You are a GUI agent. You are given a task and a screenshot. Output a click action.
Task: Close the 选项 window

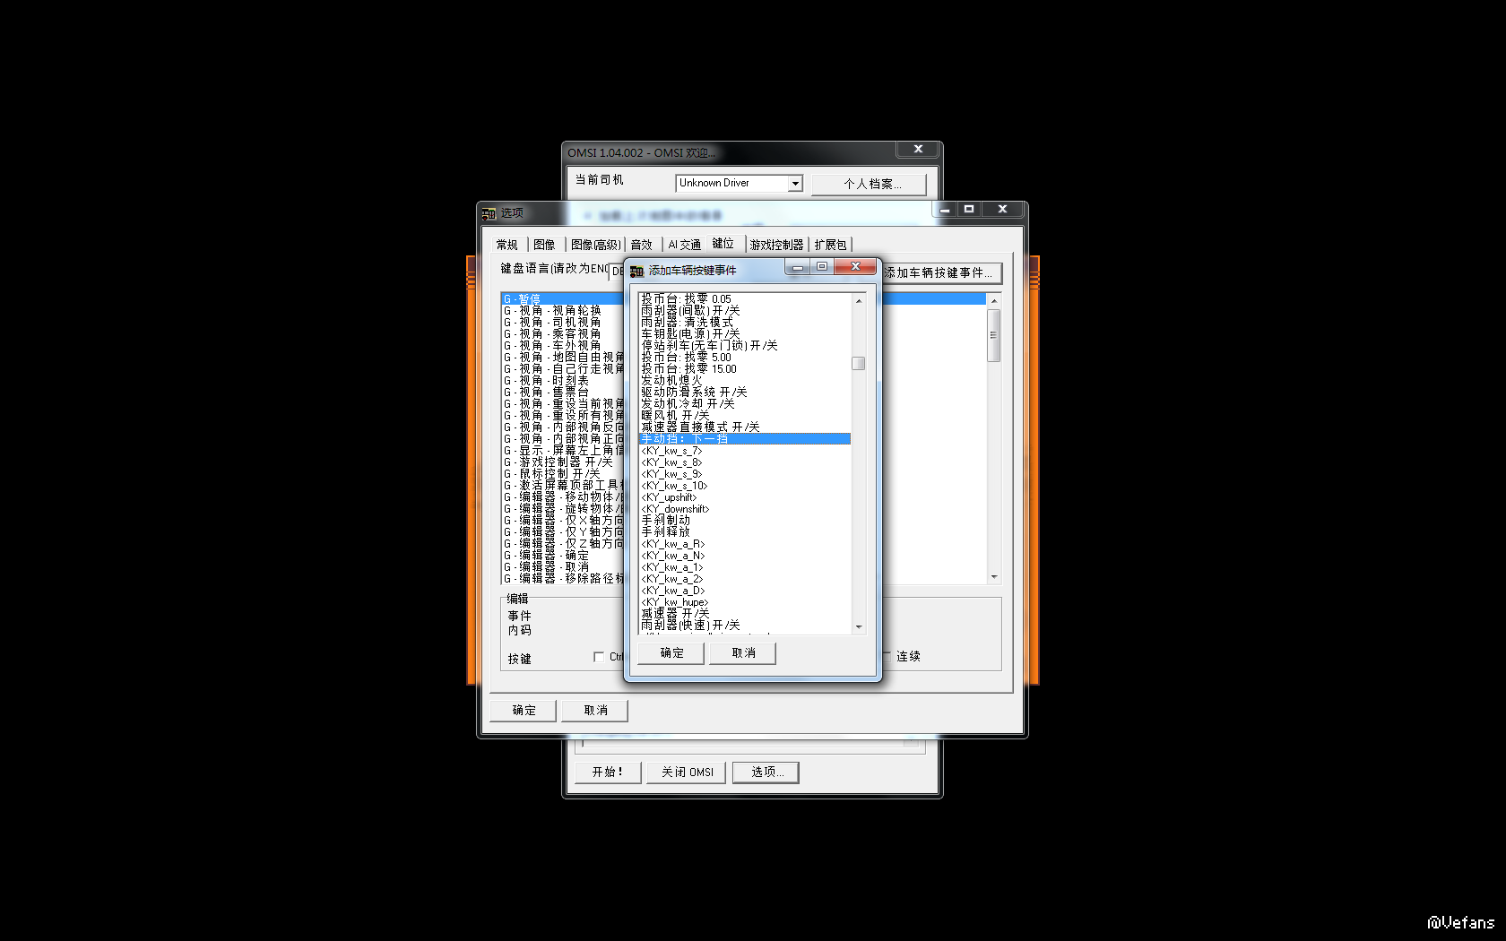(x=1002, y=209)
